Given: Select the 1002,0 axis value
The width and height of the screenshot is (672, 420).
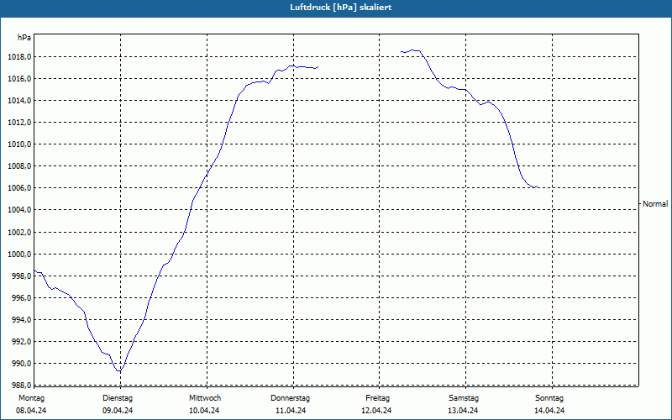Looking at the screenshot, I should click(x=18, y=233).
